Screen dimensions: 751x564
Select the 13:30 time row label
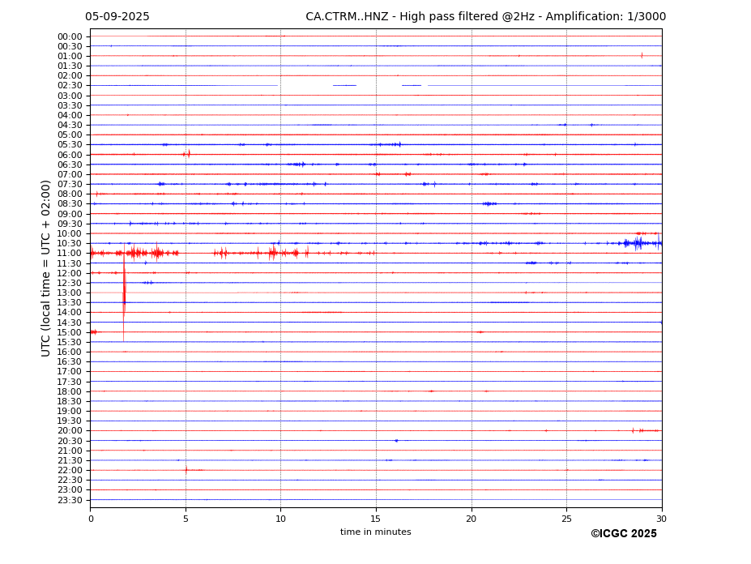coord(70,303)
